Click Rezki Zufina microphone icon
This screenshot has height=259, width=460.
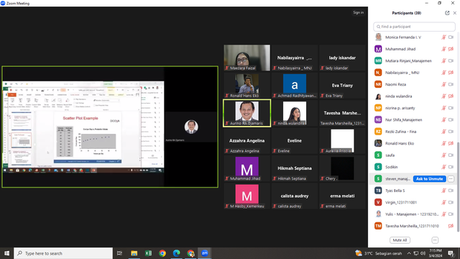click(x=444, y=132)
